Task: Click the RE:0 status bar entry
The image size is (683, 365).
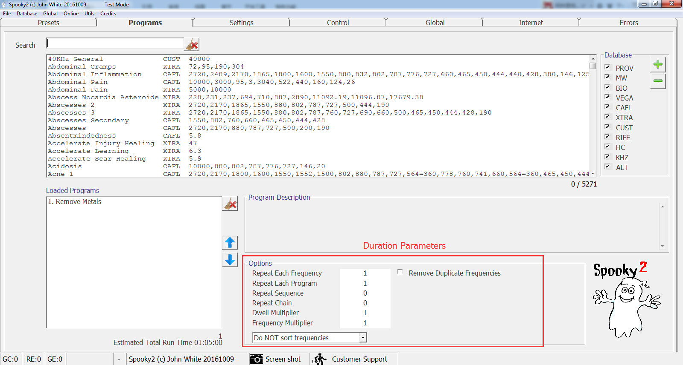Action: coord(34,359)
